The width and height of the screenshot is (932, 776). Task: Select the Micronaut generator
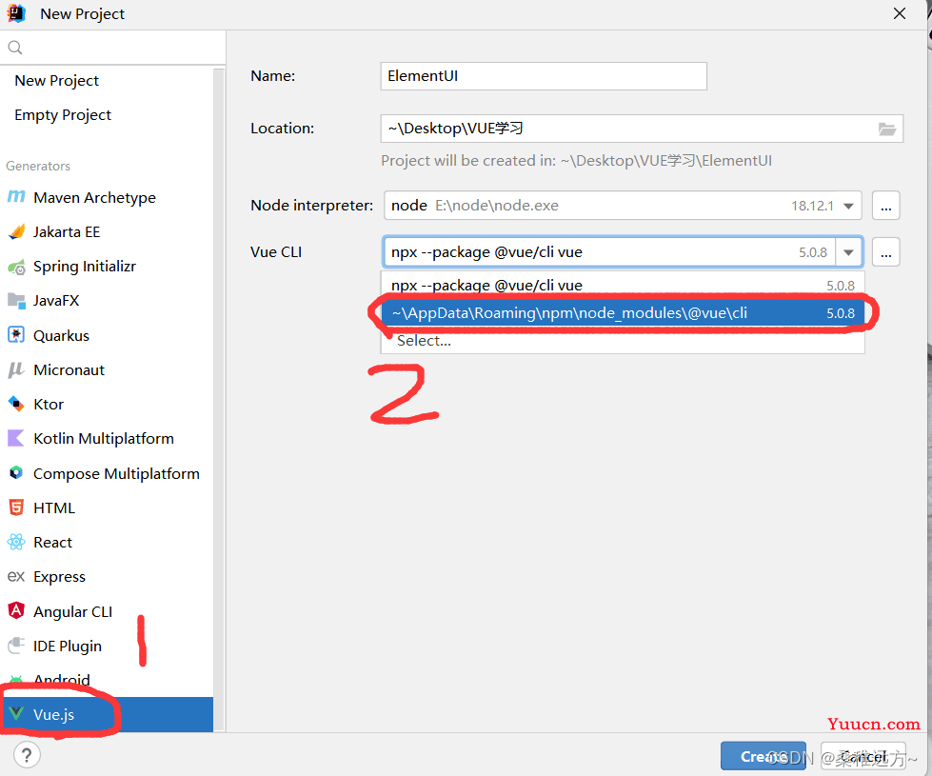point(107,369)
